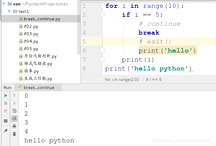Place cursor on print('hello') on line 6

[x=167, y=50]
